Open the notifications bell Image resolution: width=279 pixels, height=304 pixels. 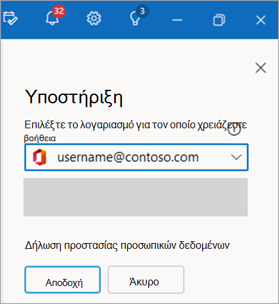(52, 17)
